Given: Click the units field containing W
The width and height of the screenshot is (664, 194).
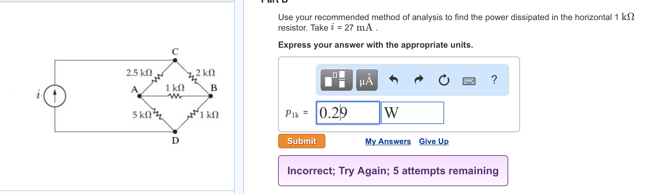Looking at the screenshot, I should coord(412,113).
